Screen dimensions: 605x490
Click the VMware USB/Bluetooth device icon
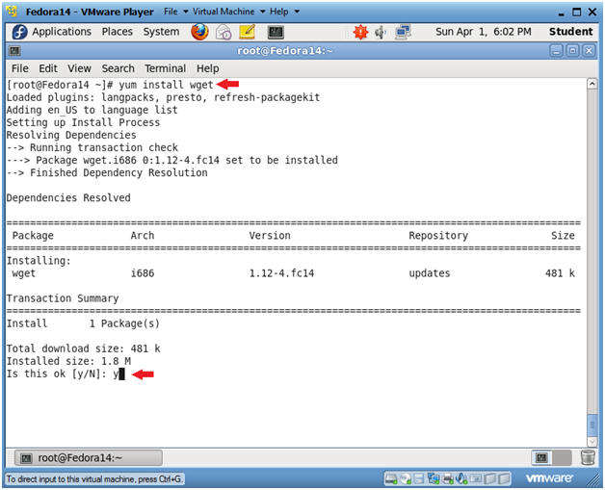(x=461, y=478)
